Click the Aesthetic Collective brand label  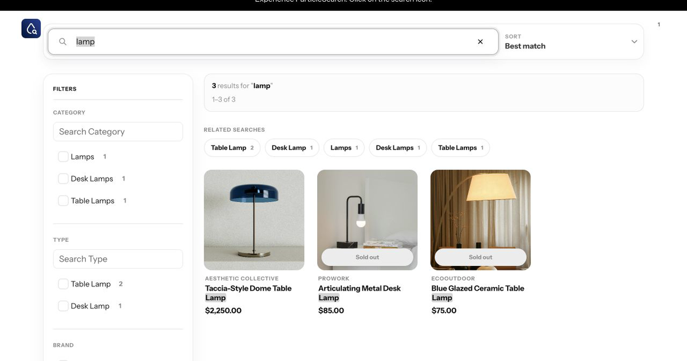point(242,278)
